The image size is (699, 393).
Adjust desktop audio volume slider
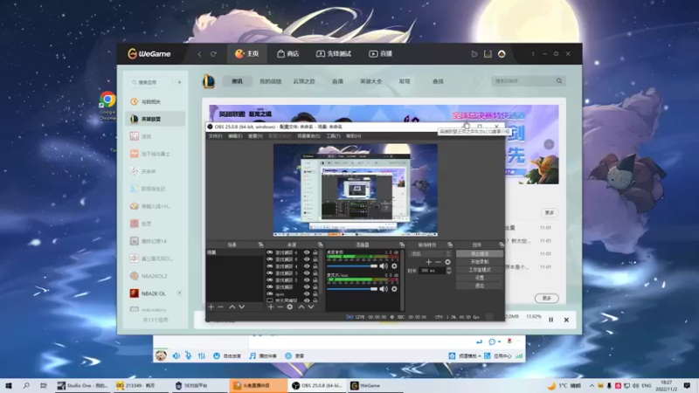tap(352, 266)
